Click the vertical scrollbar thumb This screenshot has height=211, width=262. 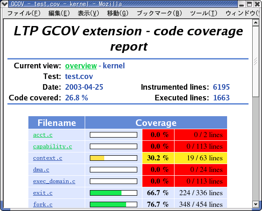click(255, 61)
